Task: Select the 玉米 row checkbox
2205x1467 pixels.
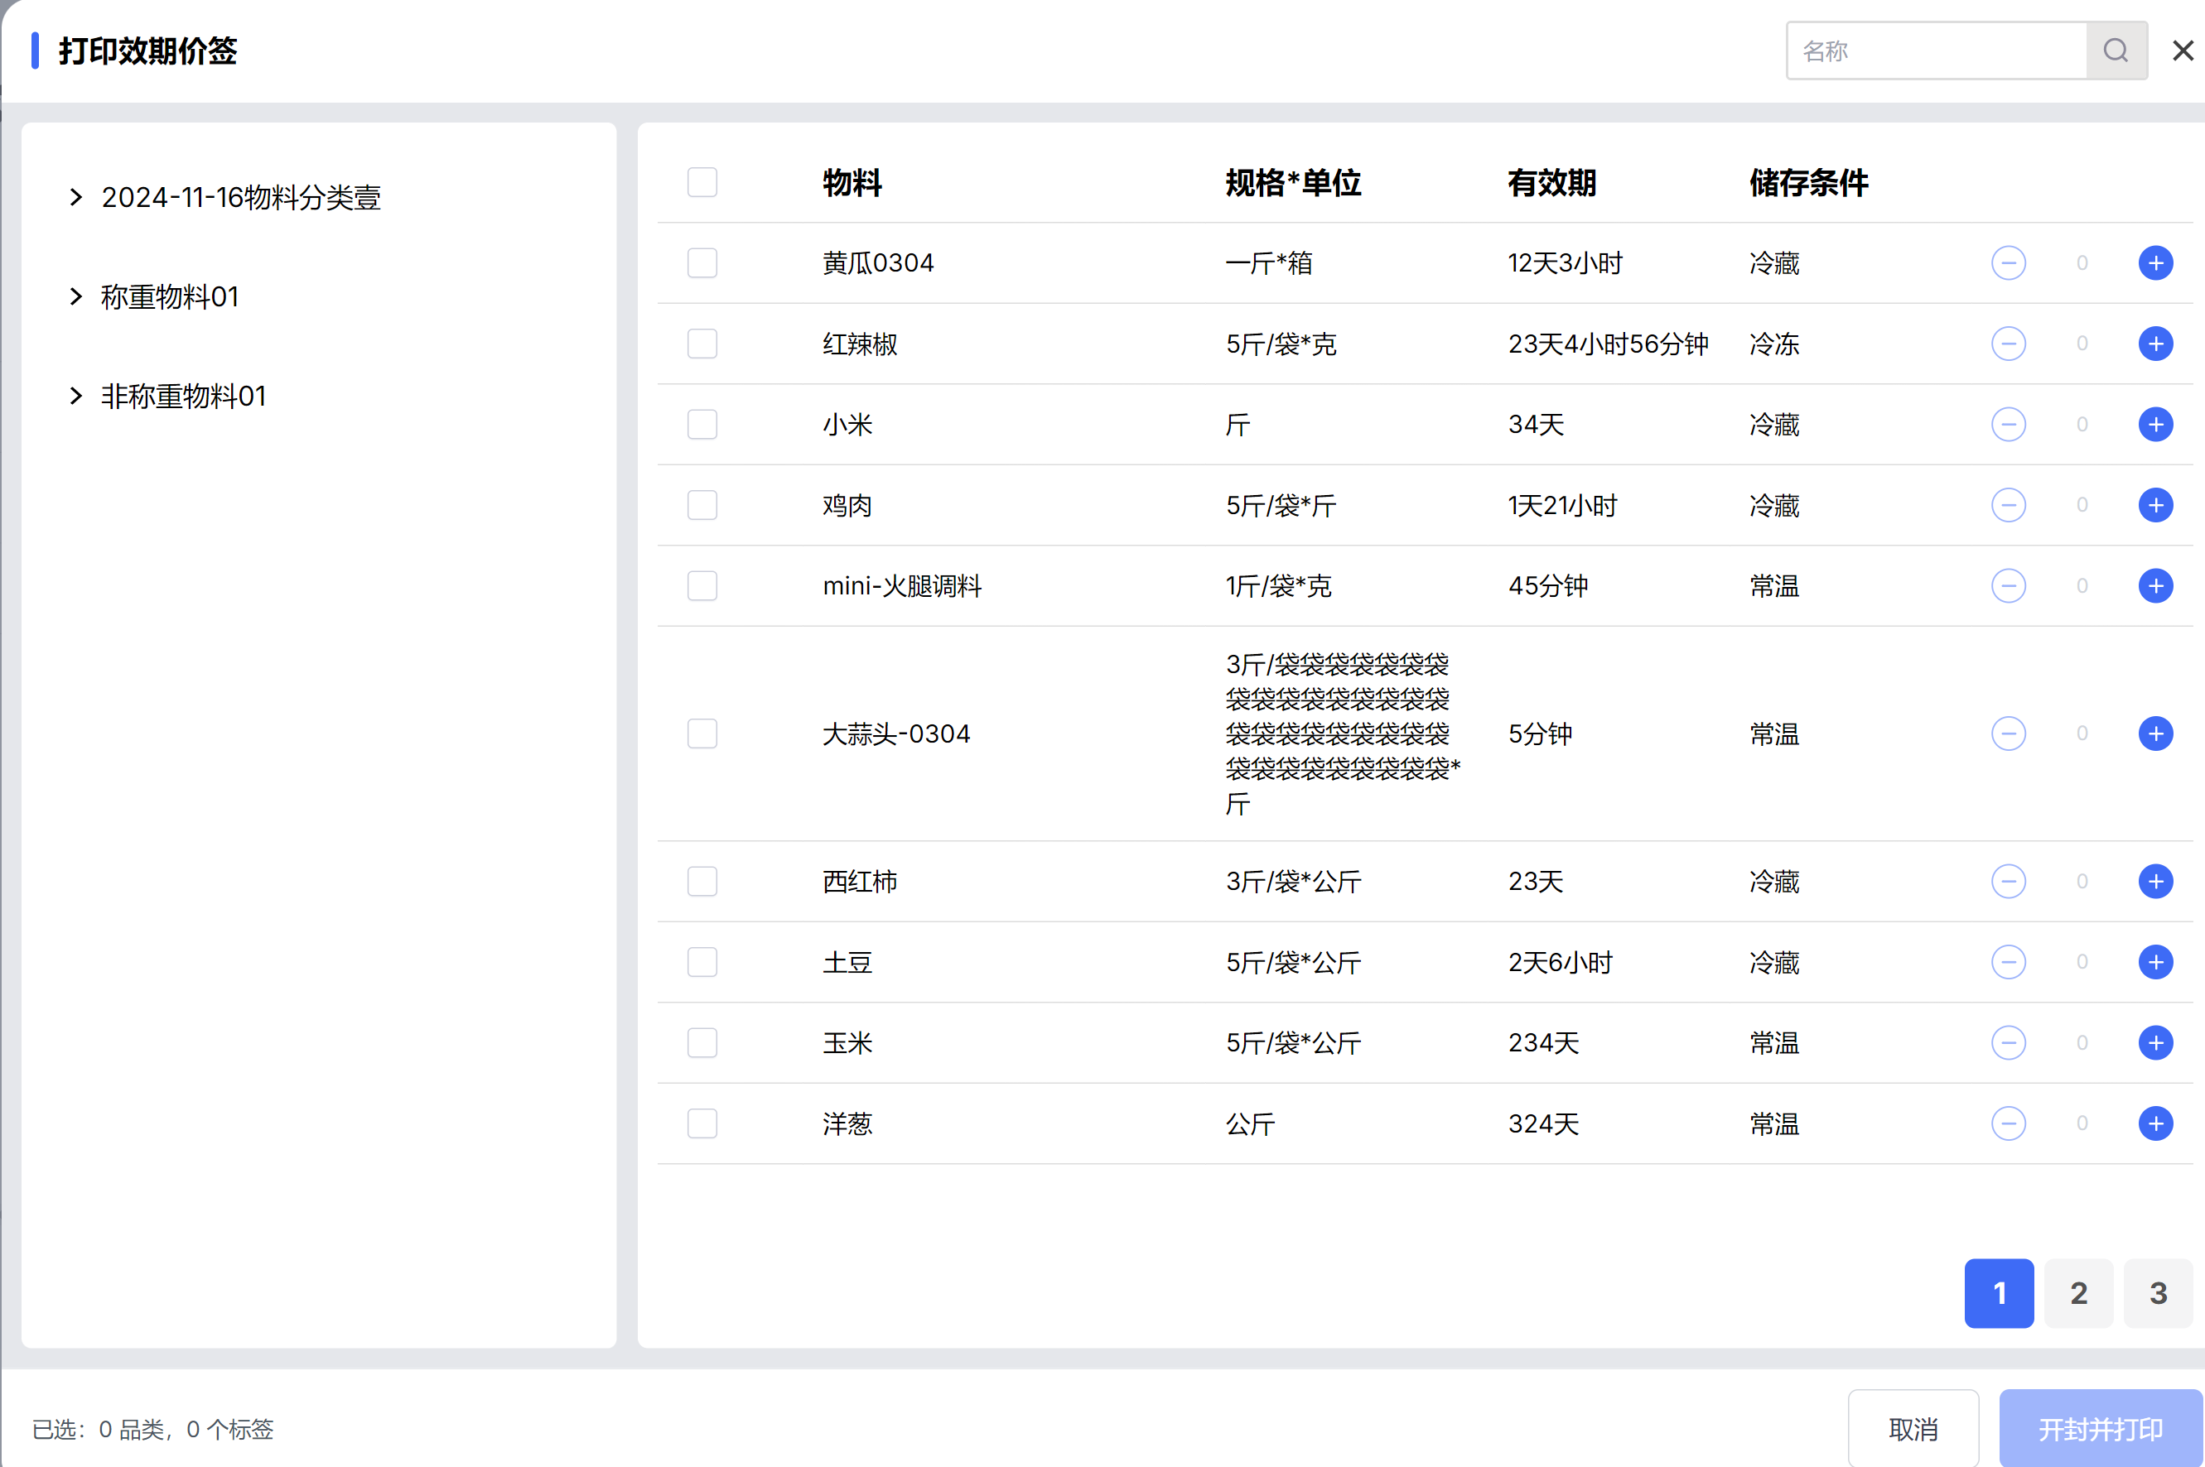Action: (x=702, y=1042)
